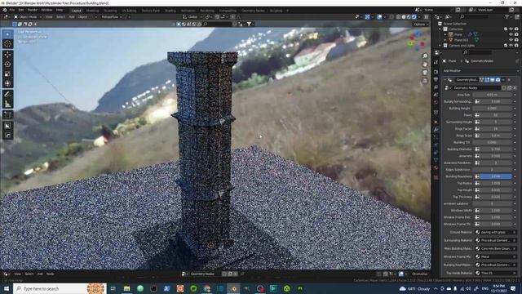The image size is (522, 294).
Task: Click the Blender logo menu icon
Action: [5, 10]
